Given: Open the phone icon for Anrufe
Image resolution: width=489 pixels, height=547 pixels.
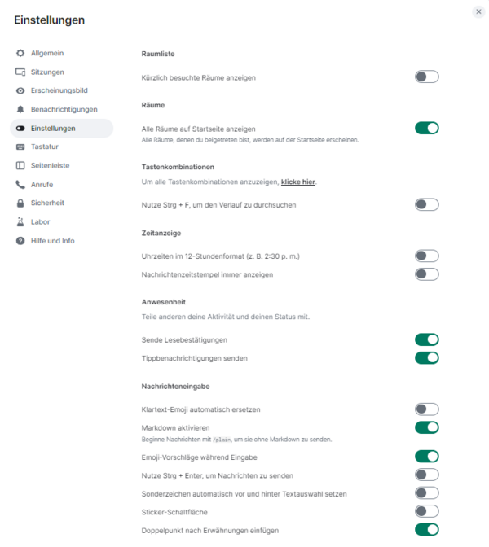Looking at the screenshot, I should point(20,185).
